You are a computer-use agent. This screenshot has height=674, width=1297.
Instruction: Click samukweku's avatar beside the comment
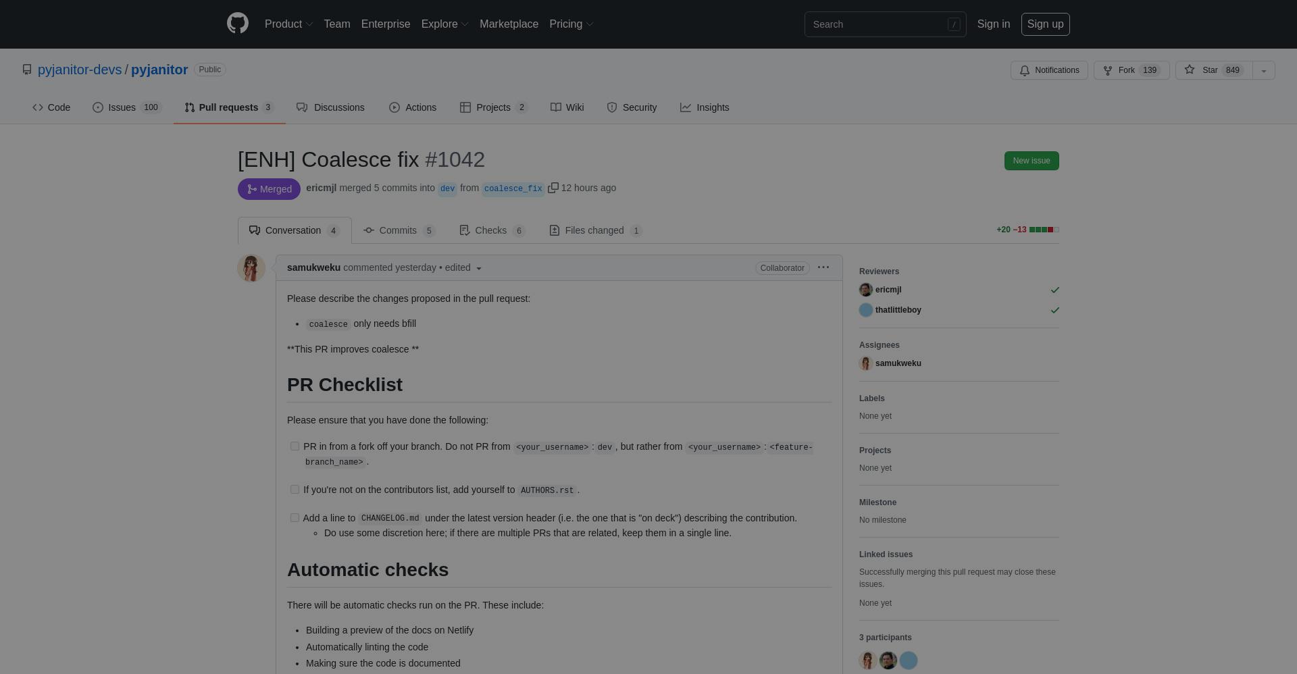[x=251, y=268]
